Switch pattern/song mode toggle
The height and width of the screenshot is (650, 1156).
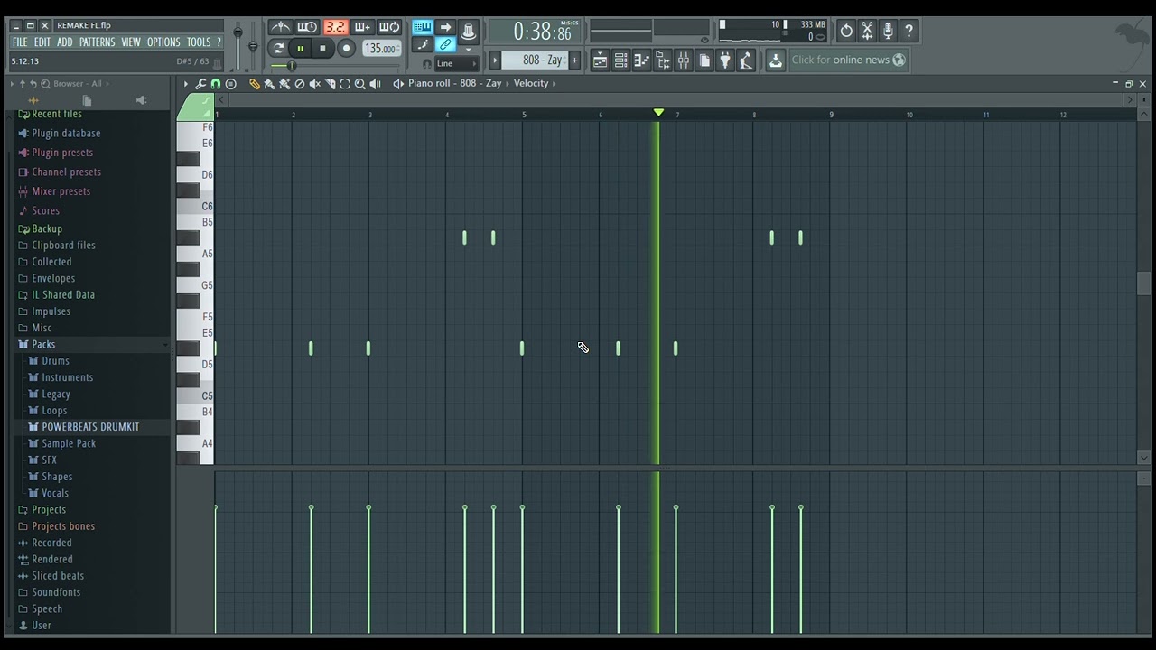(278, 49)
